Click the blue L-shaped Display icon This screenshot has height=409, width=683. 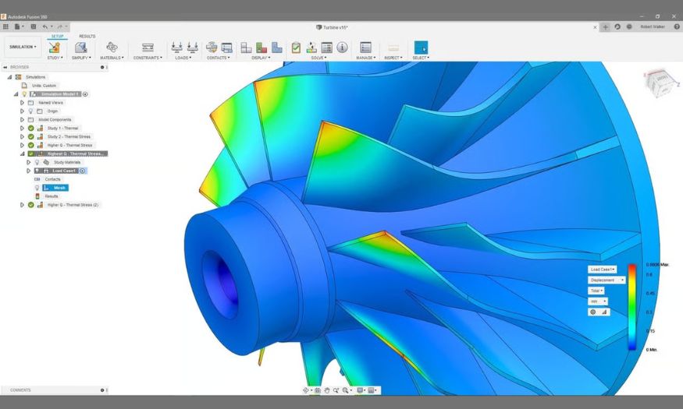(276, 48)
